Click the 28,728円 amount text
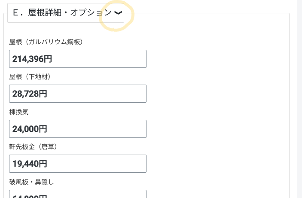 tap(30, 94)
